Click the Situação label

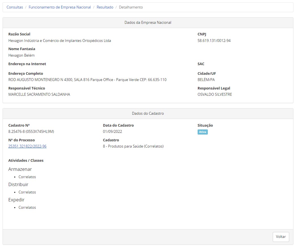[x=205, y=125]
